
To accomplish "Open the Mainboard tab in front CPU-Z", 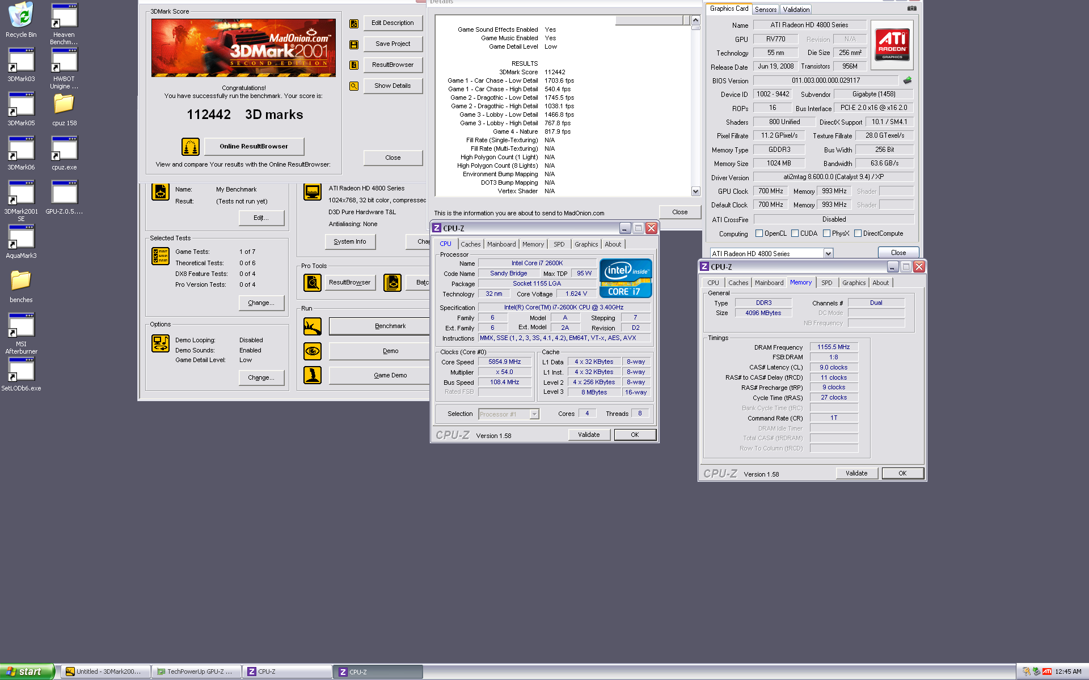I will click(501, 244).
